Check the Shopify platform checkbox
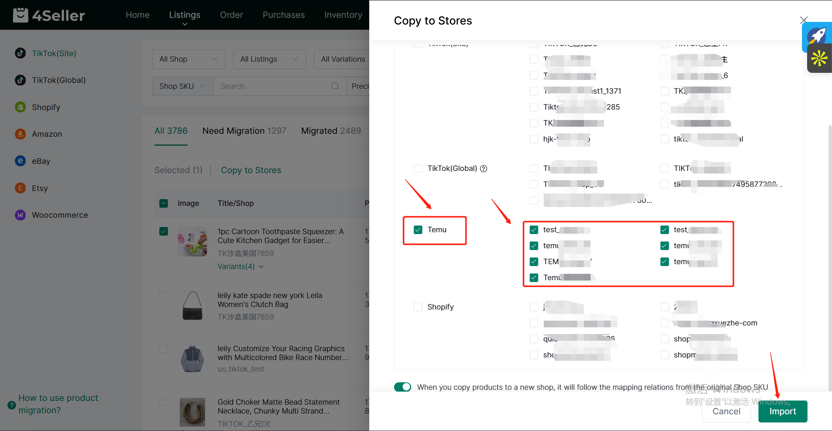 [418, 307]
